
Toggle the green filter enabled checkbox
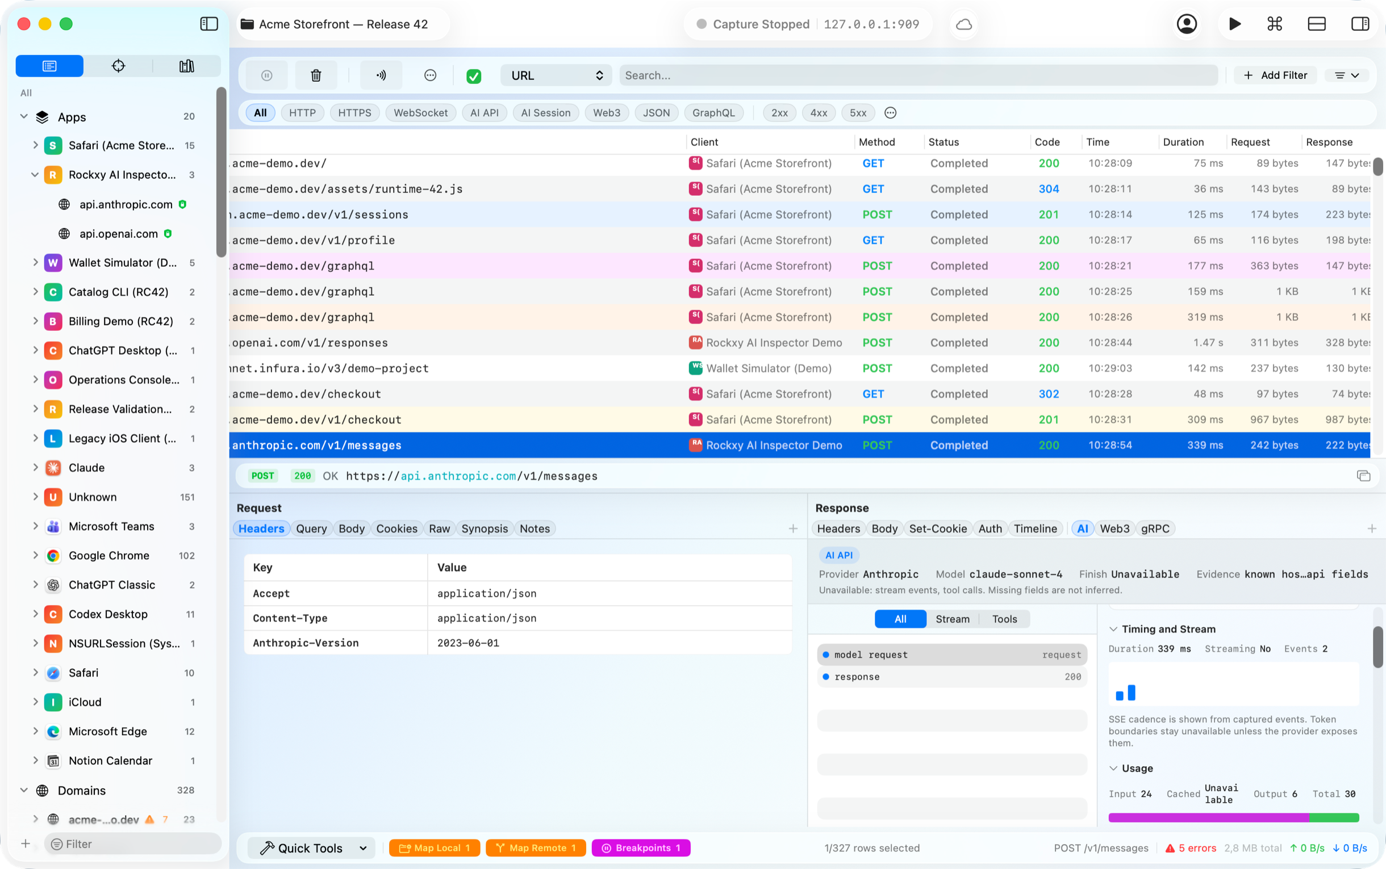click(x=474, y=76)
